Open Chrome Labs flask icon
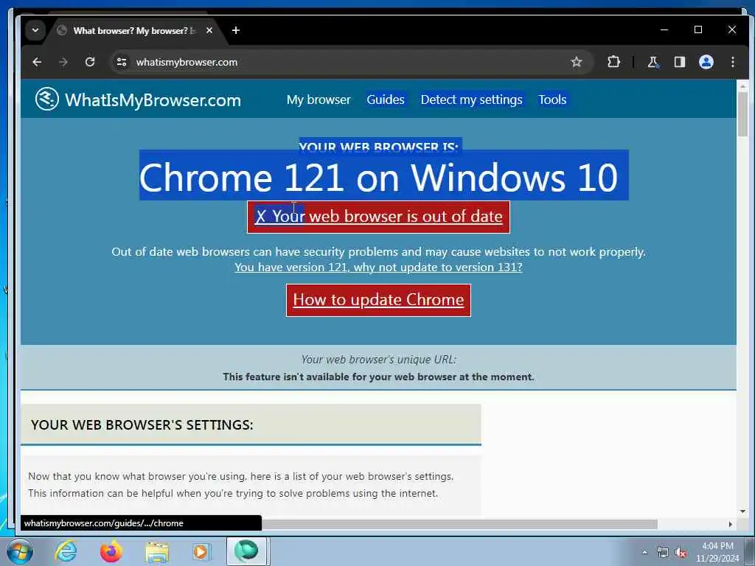 [x=653, y=62]
